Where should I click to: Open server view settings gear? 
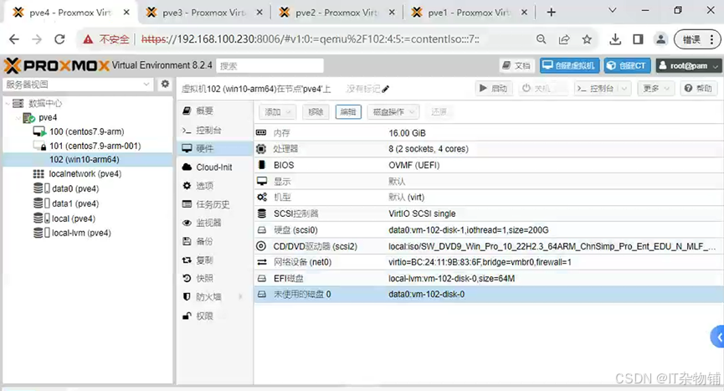[x=165, y=84]
